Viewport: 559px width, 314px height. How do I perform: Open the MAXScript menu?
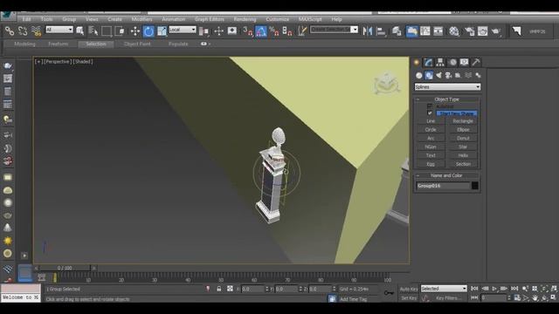(x=310, y=19)
